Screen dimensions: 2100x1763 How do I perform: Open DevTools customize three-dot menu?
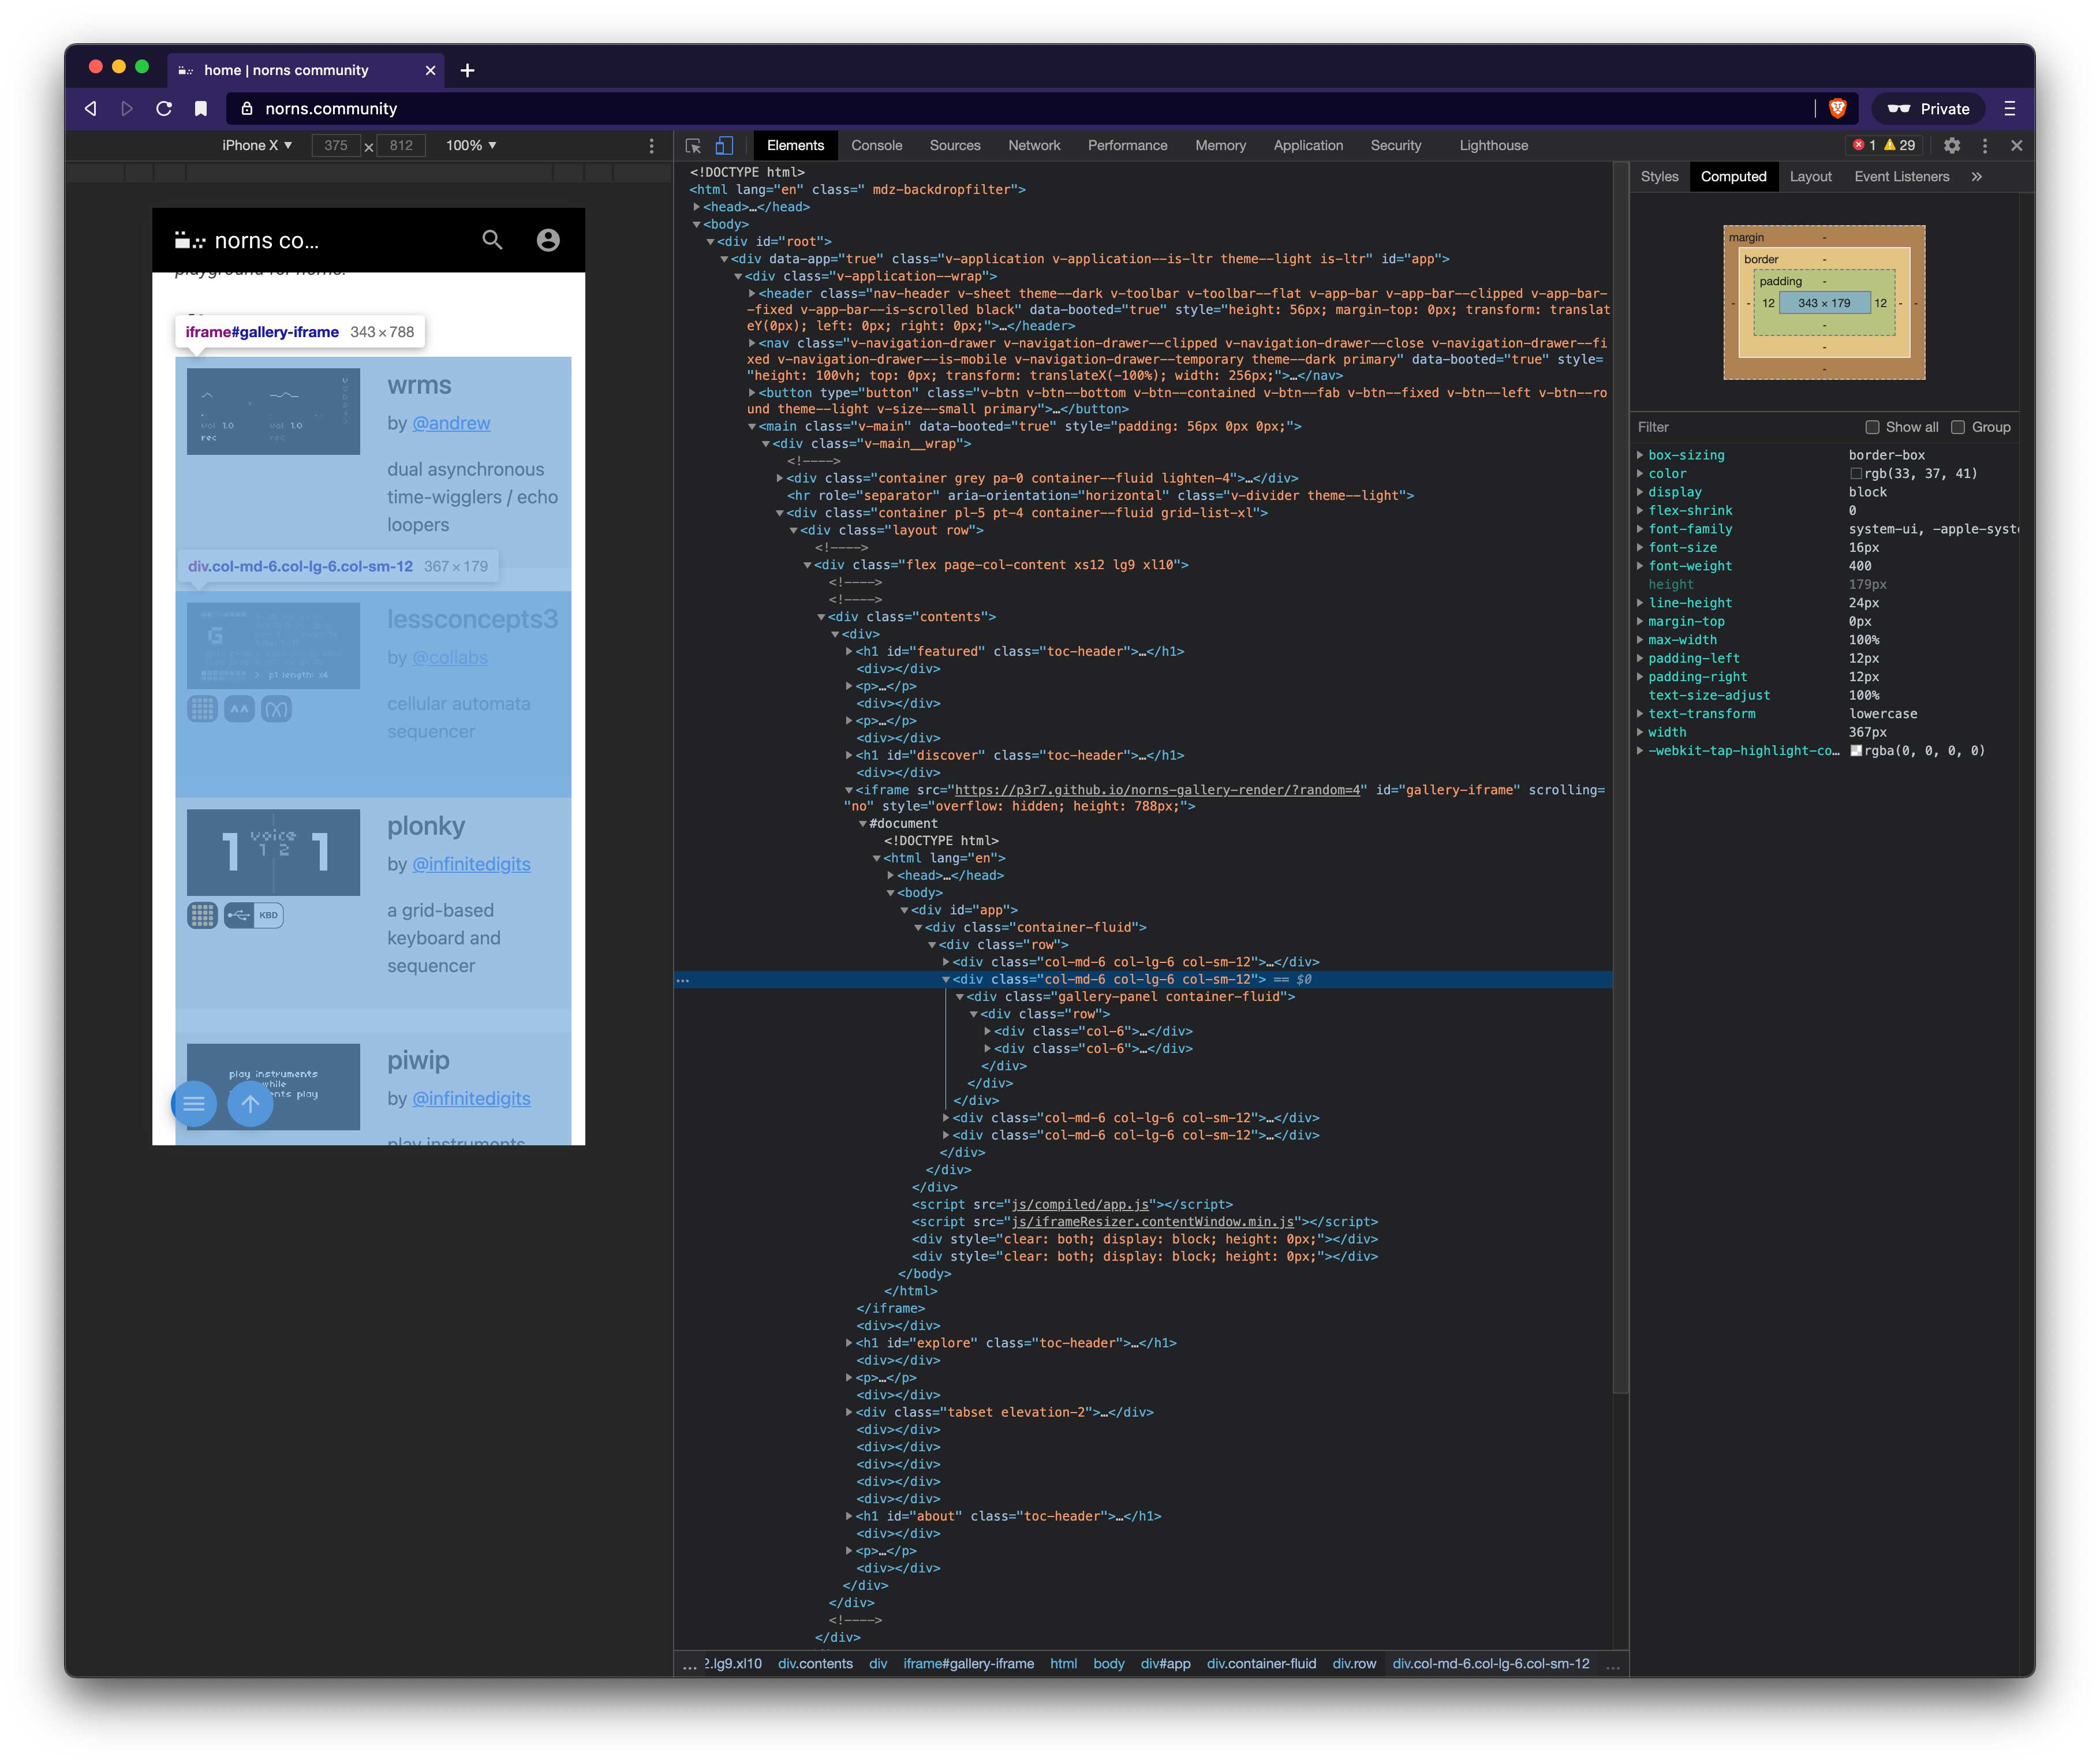click(x=1985, y=146)
